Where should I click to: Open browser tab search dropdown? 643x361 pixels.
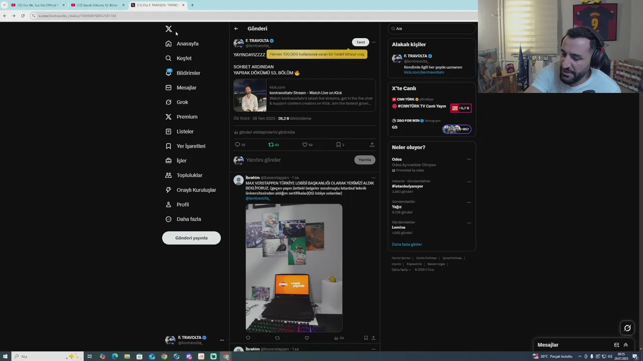point(4,5)
